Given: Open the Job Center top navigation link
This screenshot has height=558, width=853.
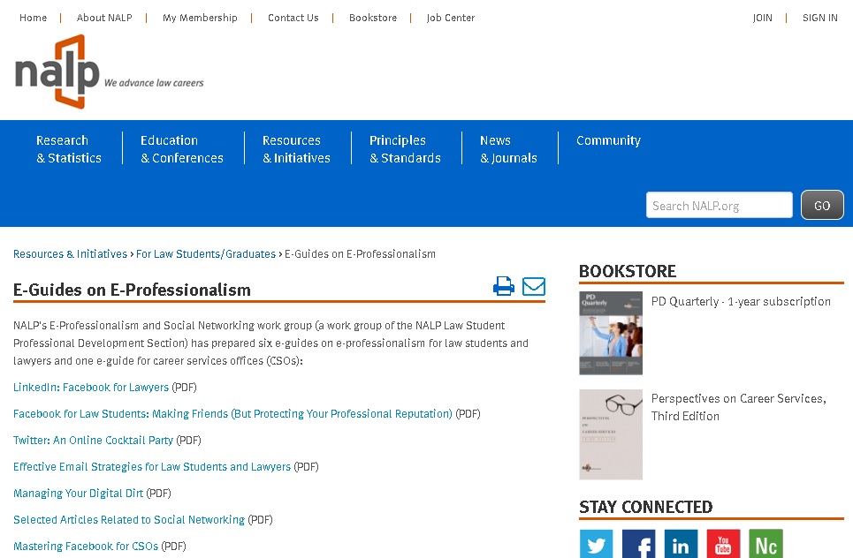Looking at the screenshot, I should tap(451, 18).
